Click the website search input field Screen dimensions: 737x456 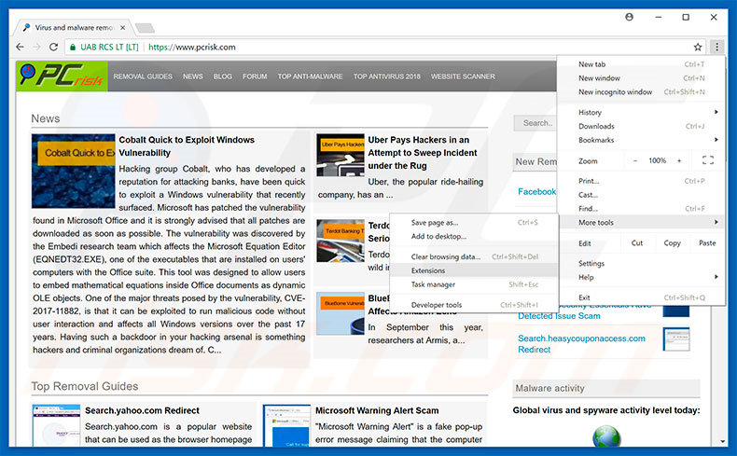[535, 122]
